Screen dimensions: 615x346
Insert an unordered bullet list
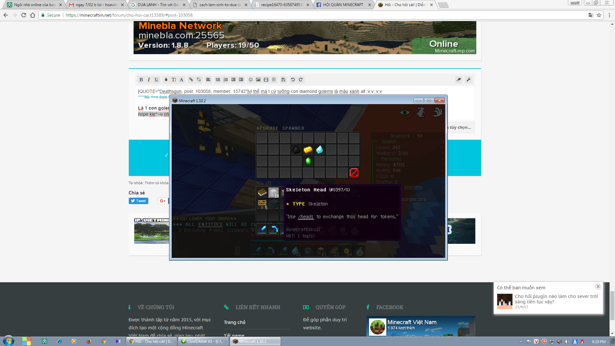pyautogui.click(x=218, y=80)
